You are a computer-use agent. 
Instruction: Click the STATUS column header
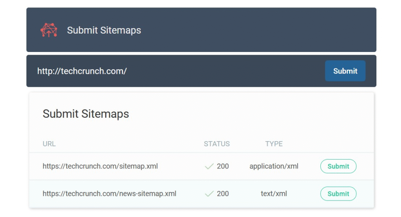[x=217, y=144]
